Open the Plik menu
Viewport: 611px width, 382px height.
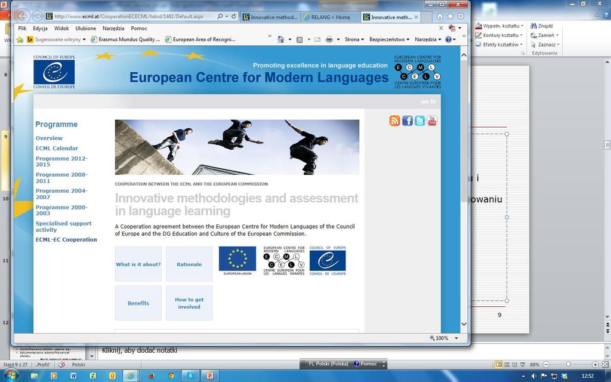22,28
